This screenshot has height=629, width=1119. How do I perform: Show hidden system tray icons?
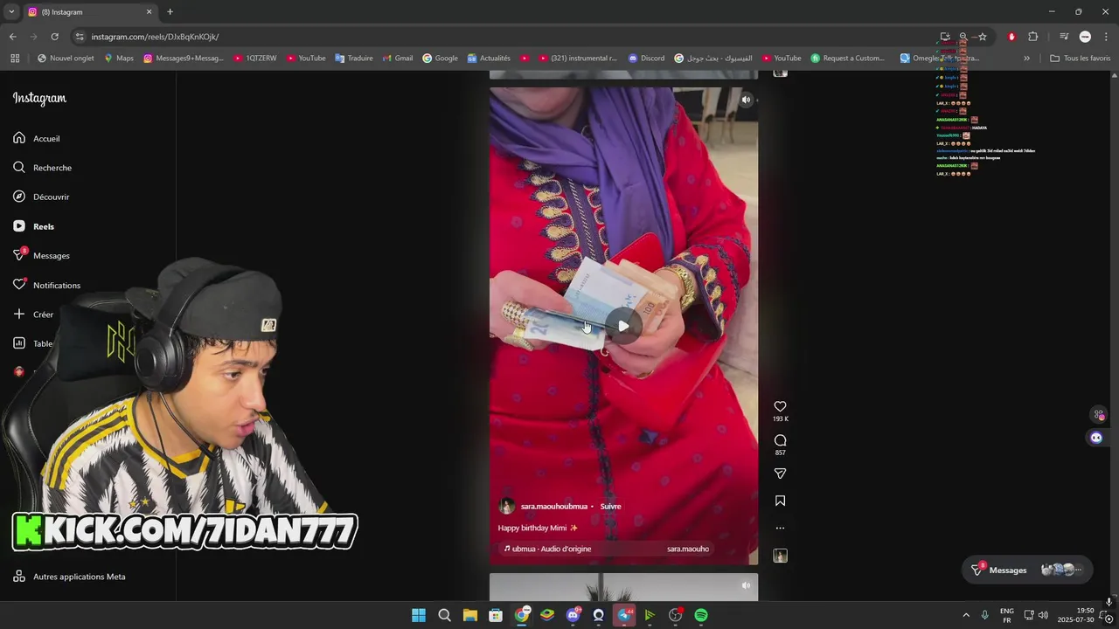coord(966,615)
